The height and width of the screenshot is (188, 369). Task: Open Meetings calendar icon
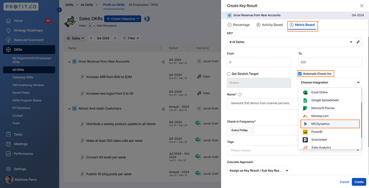pos(8,144)
